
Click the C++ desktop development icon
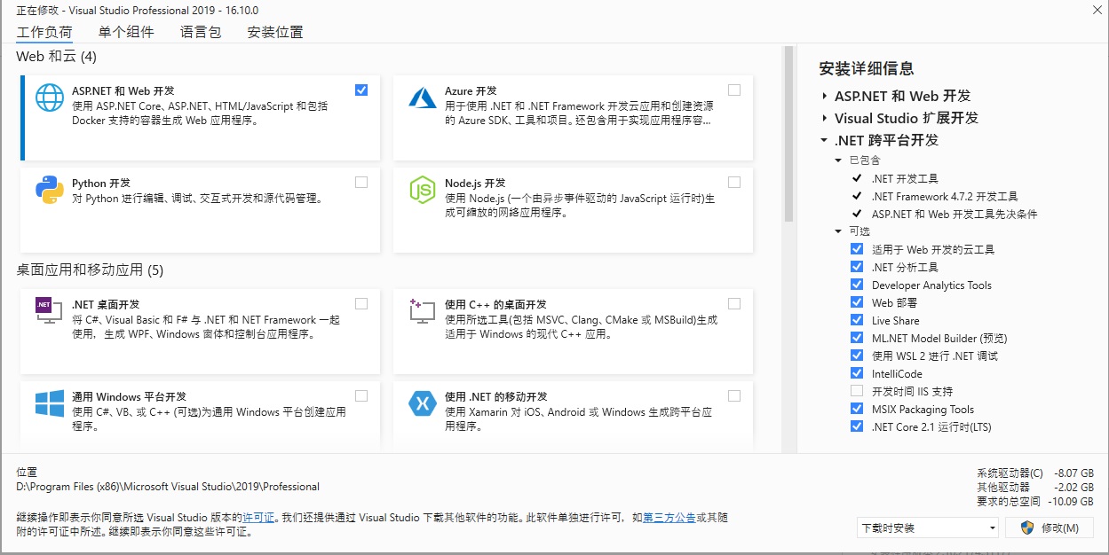click(x=422, y=310)
